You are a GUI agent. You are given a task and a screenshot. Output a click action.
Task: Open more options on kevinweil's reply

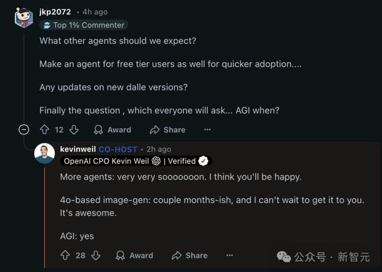point(229,255)
